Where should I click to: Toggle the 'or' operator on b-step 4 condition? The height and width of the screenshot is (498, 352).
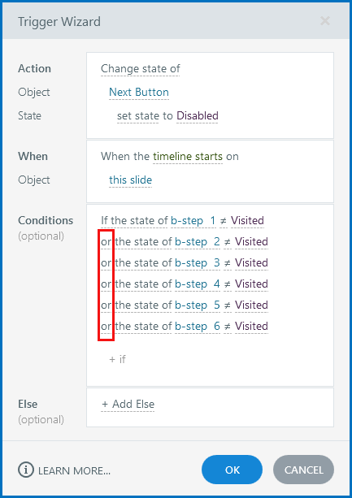click(x=106, y=284)
